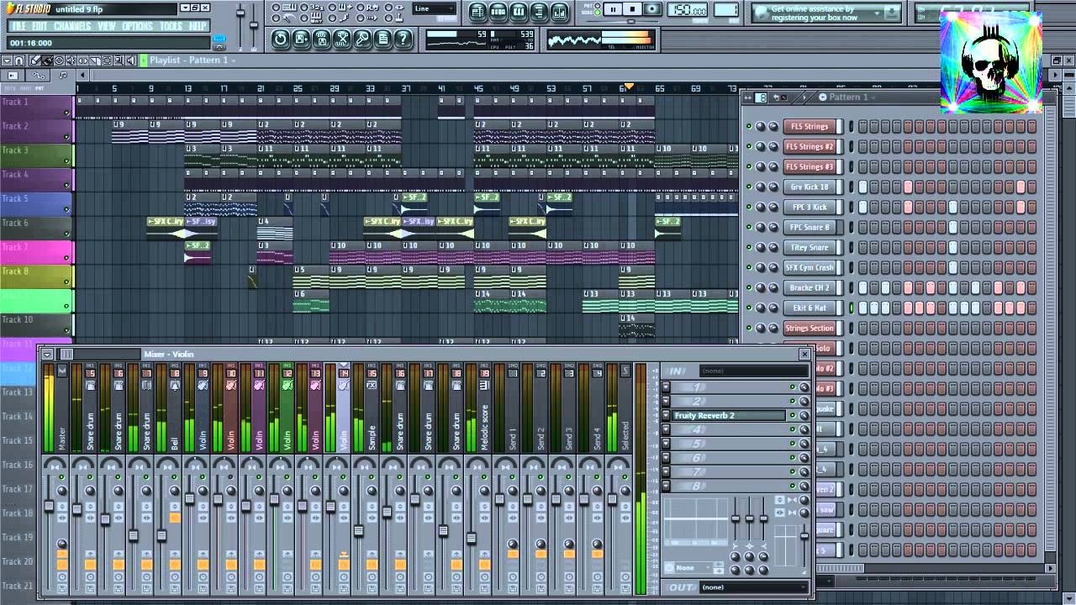Select the Playlist pencil draw tool
Screen dimensions: 1076x605
(34, 60)
